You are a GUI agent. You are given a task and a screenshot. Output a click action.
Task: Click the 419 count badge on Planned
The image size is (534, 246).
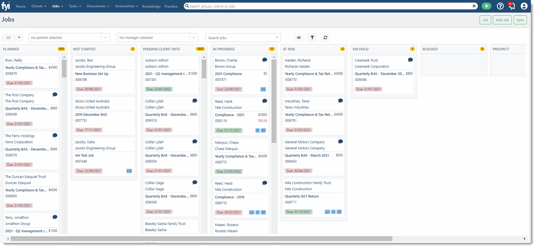click(x=61, y=49)
